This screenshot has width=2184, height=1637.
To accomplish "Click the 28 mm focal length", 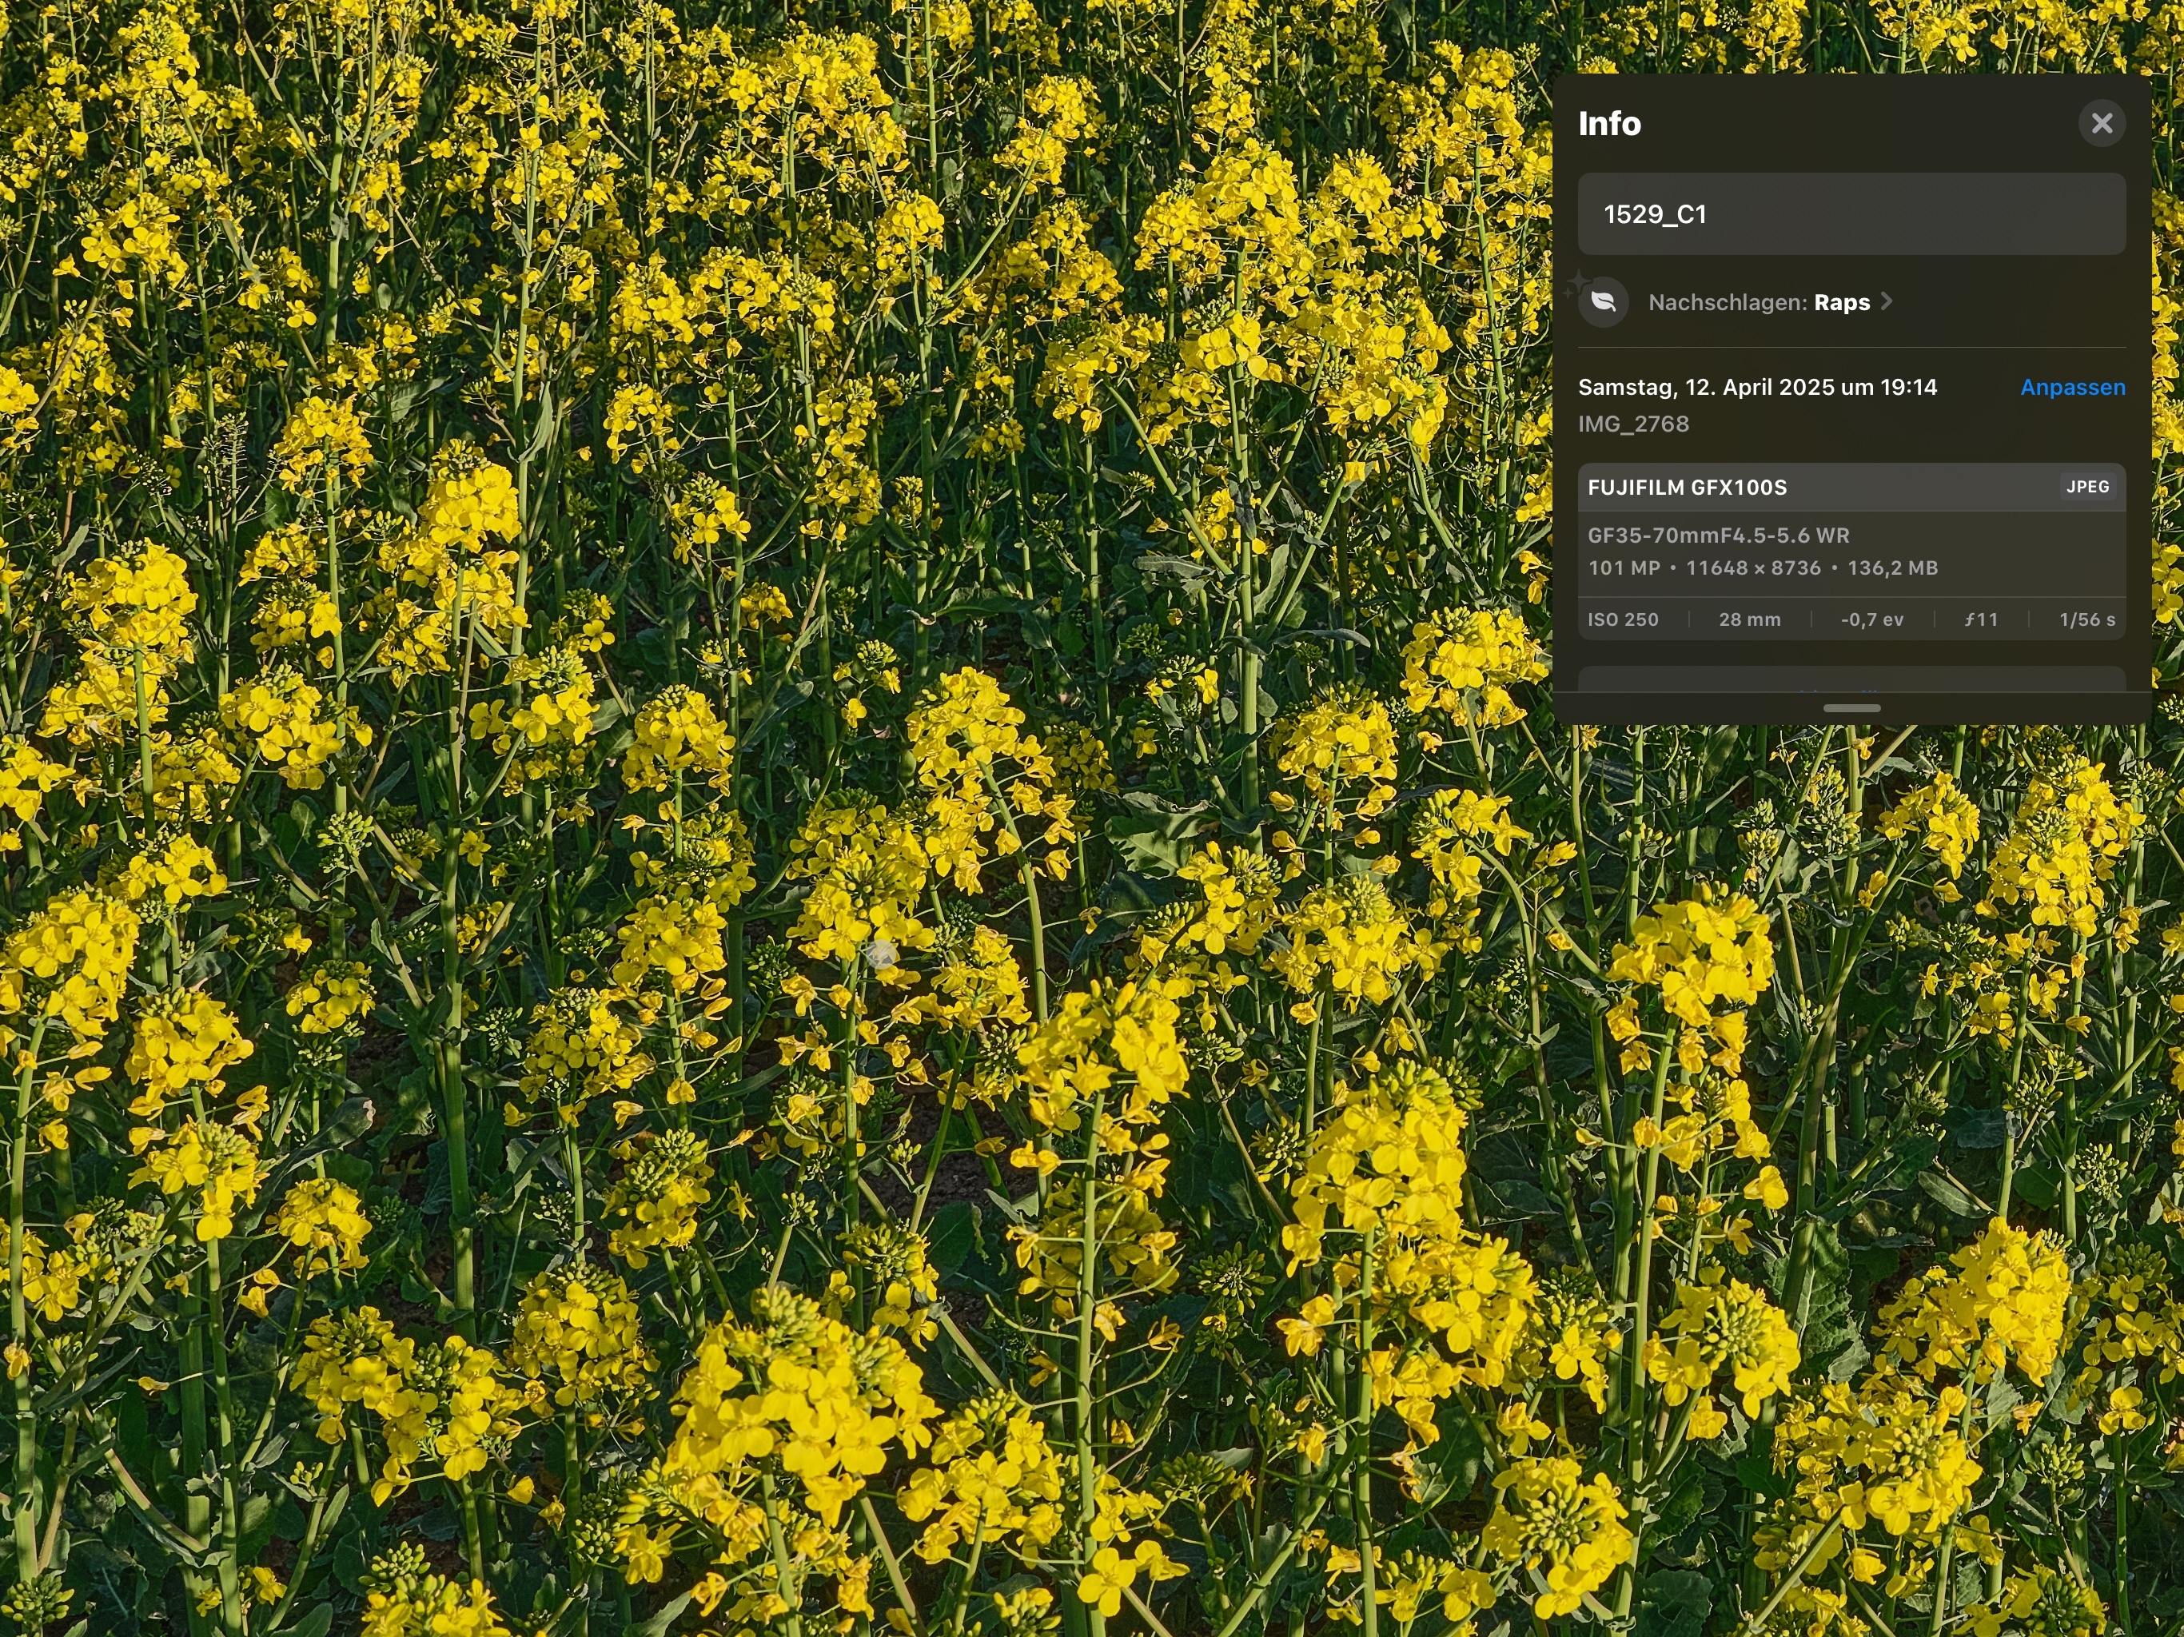I will click(x=1750, y=620).
